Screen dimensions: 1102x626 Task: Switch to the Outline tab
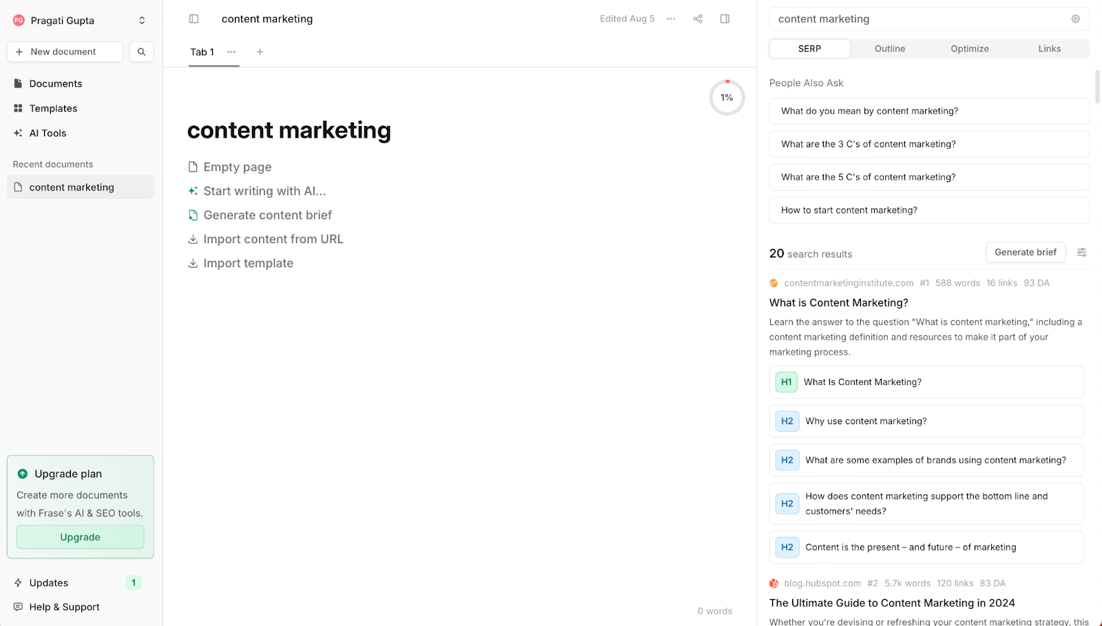pyautogui.click(x=889, y=48)
